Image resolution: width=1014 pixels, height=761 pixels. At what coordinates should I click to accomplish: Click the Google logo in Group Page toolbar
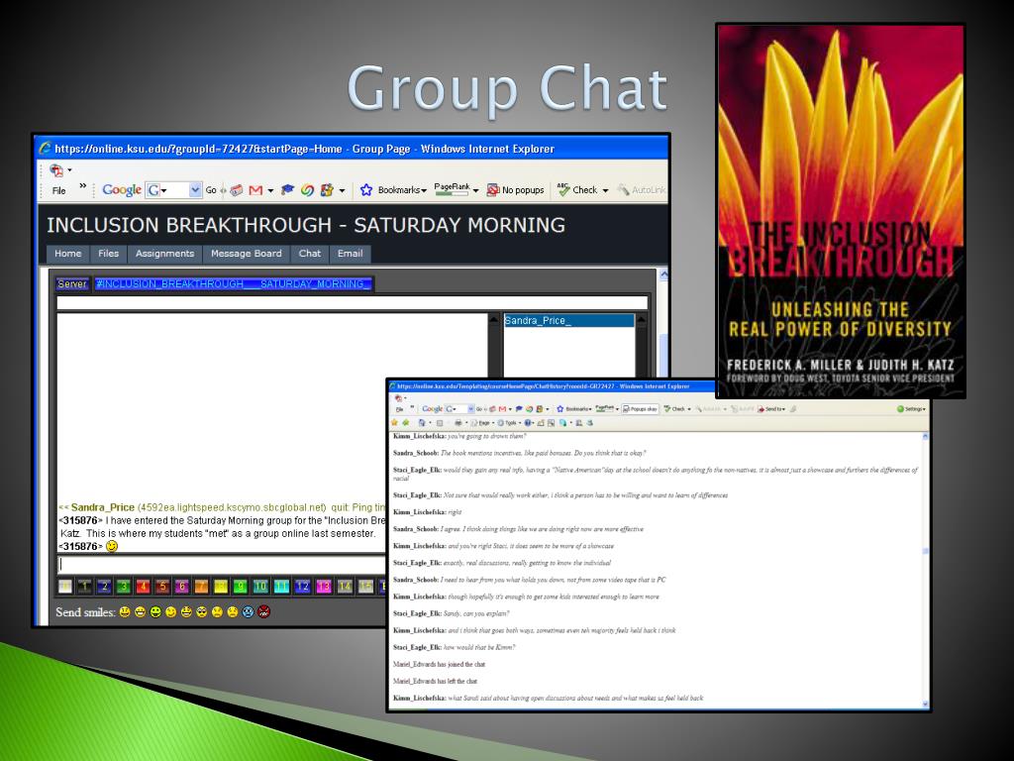point(122,189)
